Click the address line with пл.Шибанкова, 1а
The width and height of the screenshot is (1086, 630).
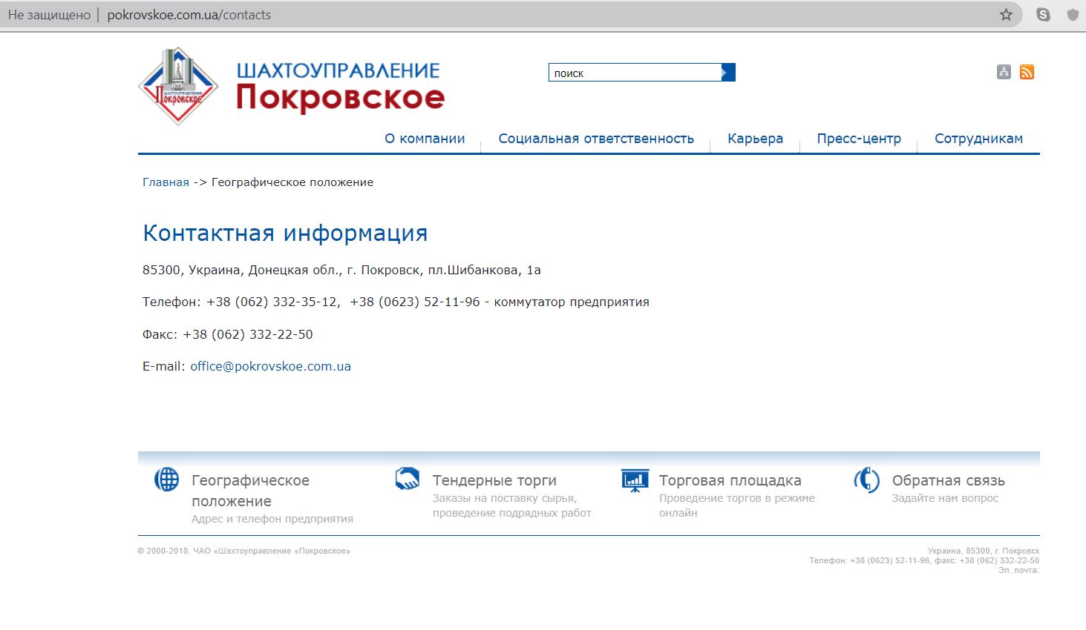[x=341, y=270]
